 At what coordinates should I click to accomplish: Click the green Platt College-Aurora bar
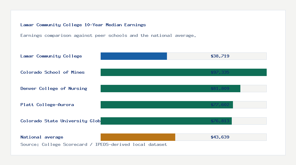pyautogui.click(x=167, y=105)
